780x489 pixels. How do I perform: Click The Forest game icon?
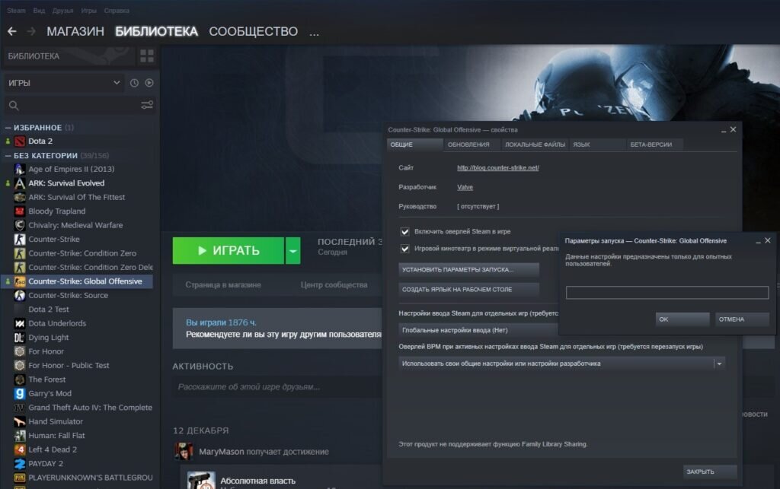pyautogui.click(x=20, y=379)
